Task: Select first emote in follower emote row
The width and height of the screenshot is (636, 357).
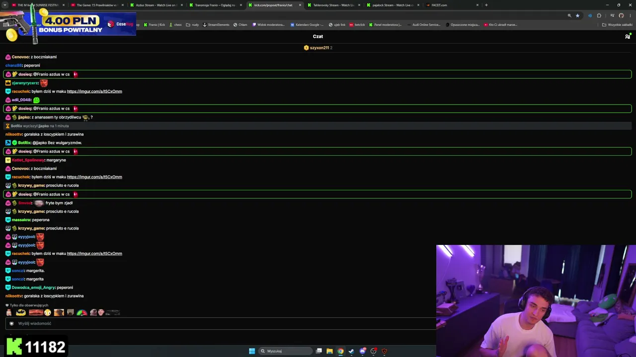Action: pyautogui.click(x=9, y=312)
